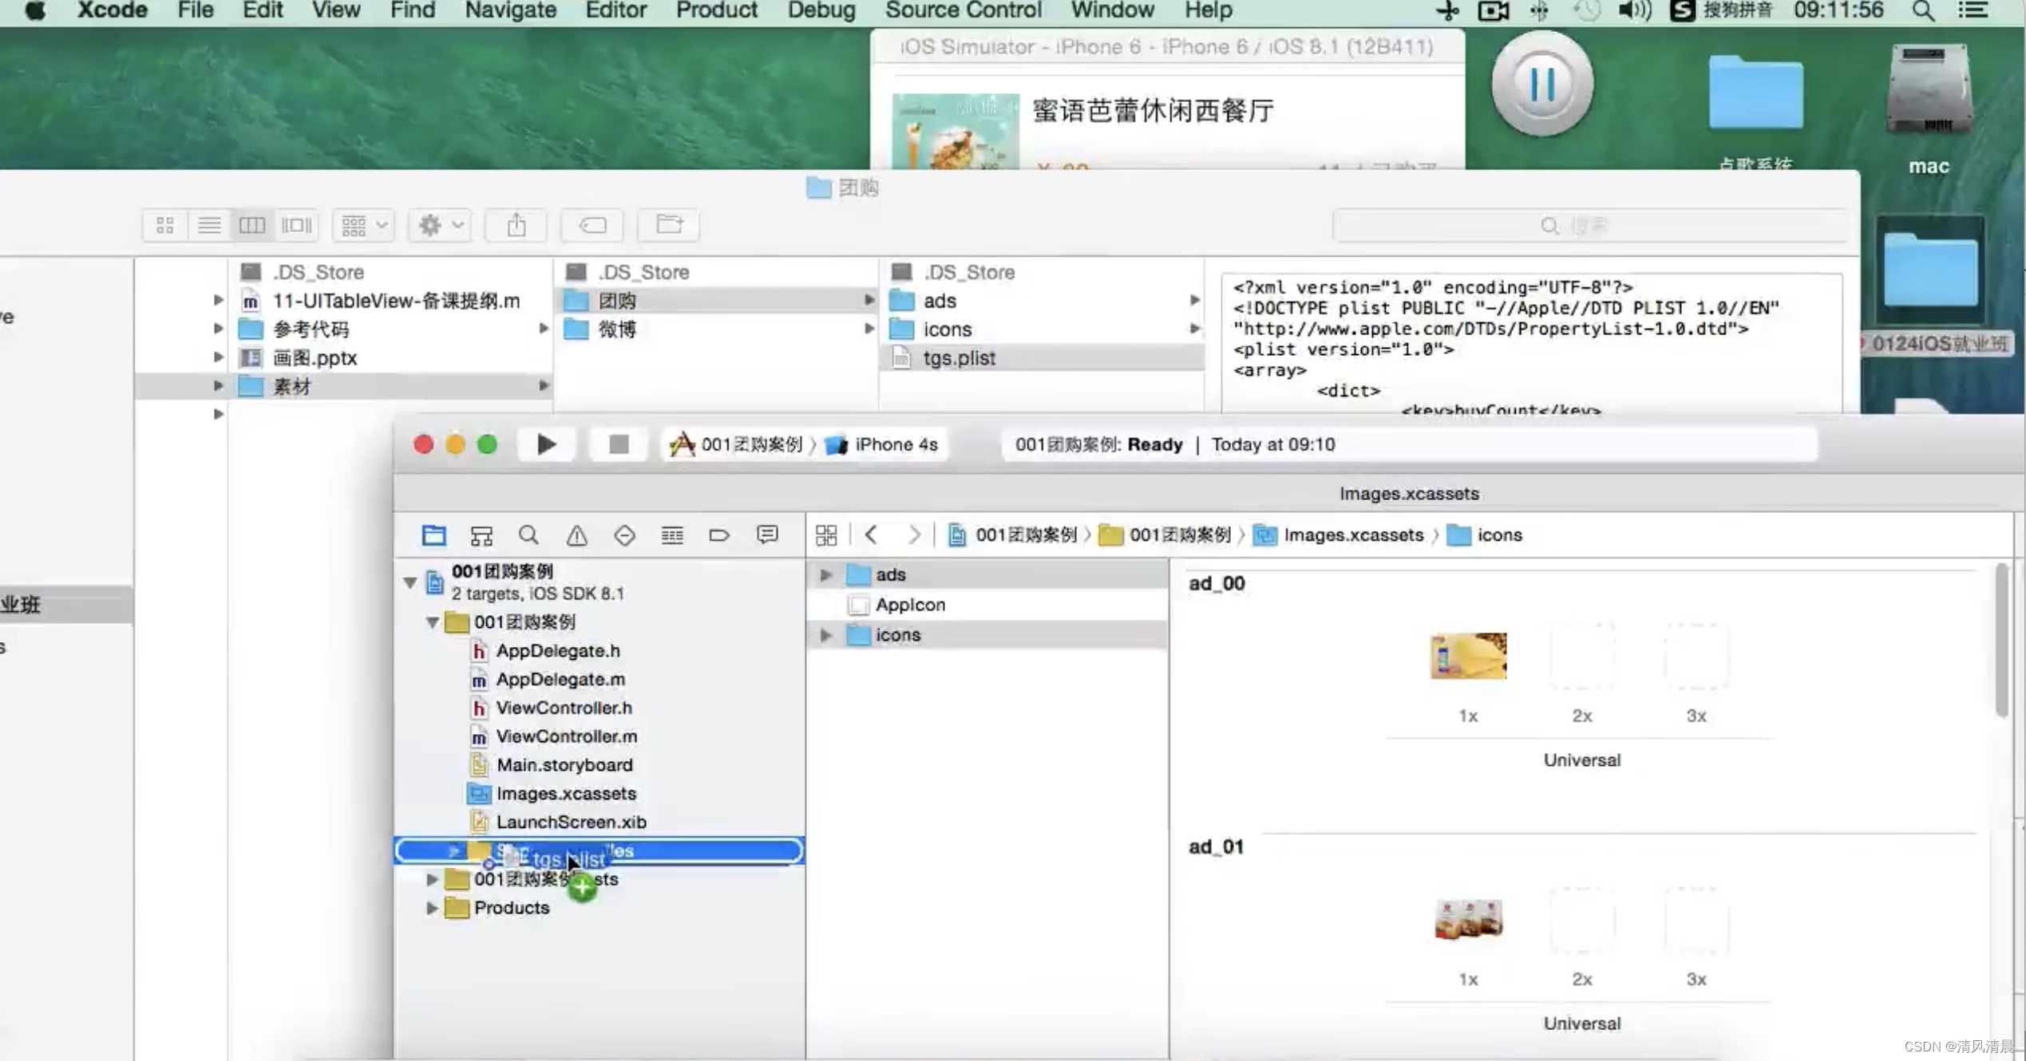
Task: Switch Finder to icon view
Action: pos(165,226)
